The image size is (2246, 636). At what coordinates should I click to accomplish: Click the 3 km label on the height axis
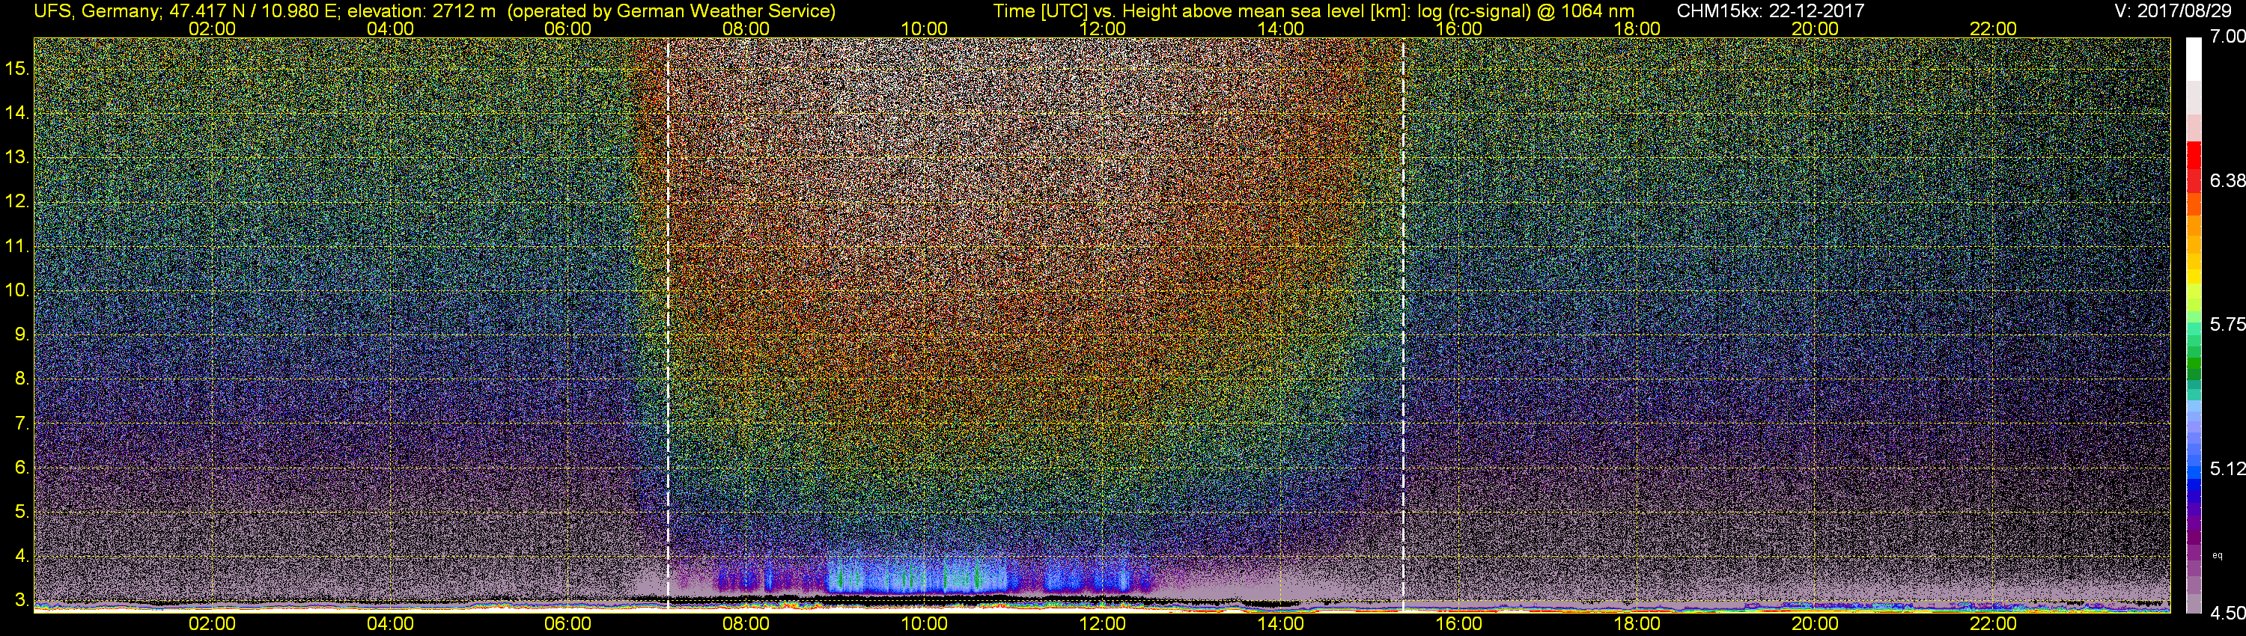(x=22, y=600)
